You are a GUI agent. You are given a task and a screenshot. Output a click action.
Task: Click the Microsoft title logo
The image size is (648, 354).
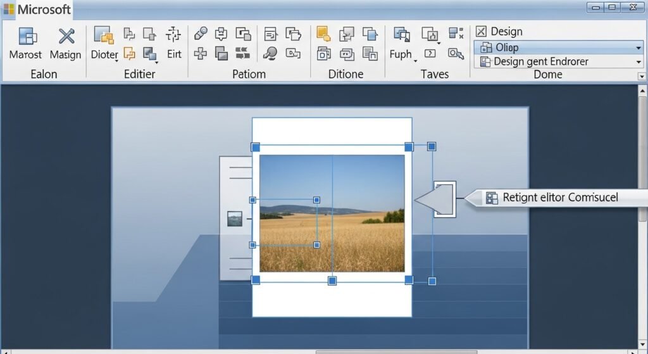37,9
